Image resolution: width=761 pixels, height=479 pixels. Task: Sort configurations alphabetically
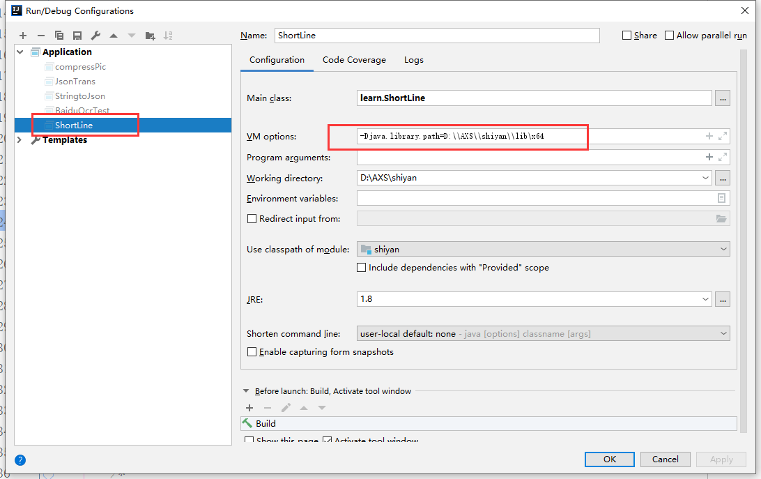click(167, 35)
